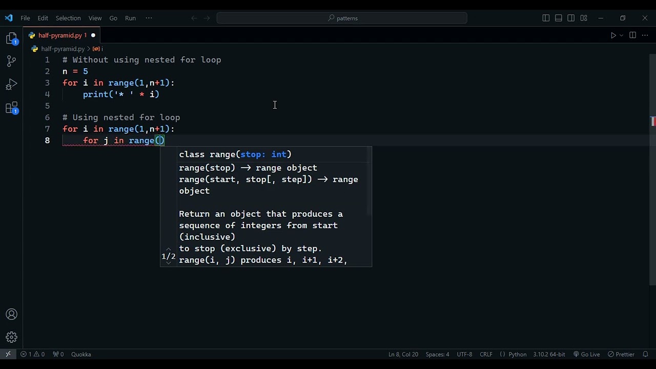Toggle secondary side bar layout icon

click(x=571, y=18)
